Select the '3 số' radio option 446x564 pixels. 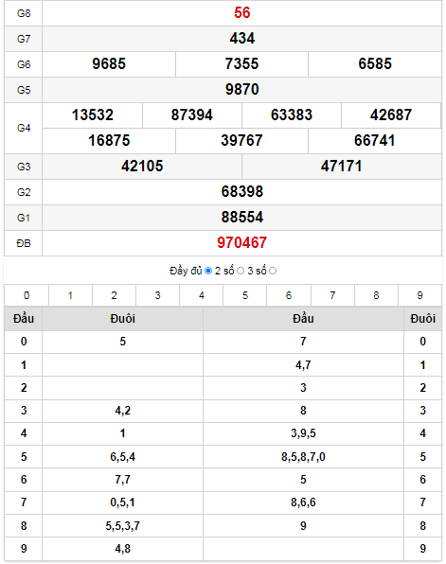pos(273,271)
